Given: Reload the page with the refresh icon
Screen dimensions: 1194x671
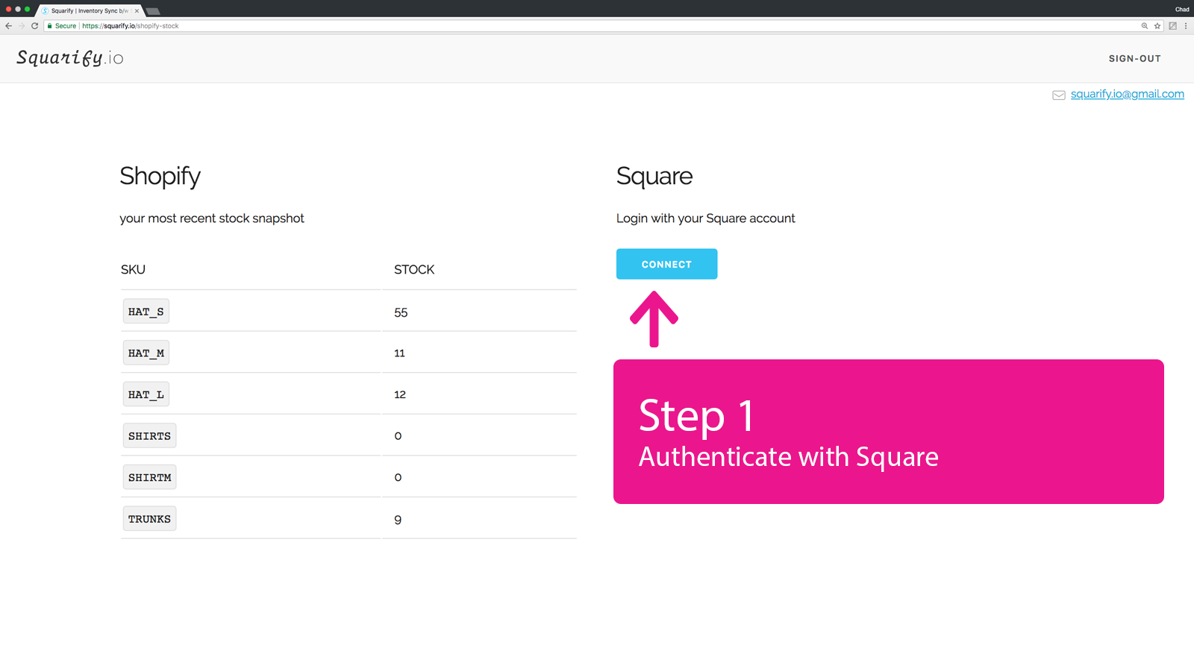Looking at the screenshot, I should coord(34,25).
